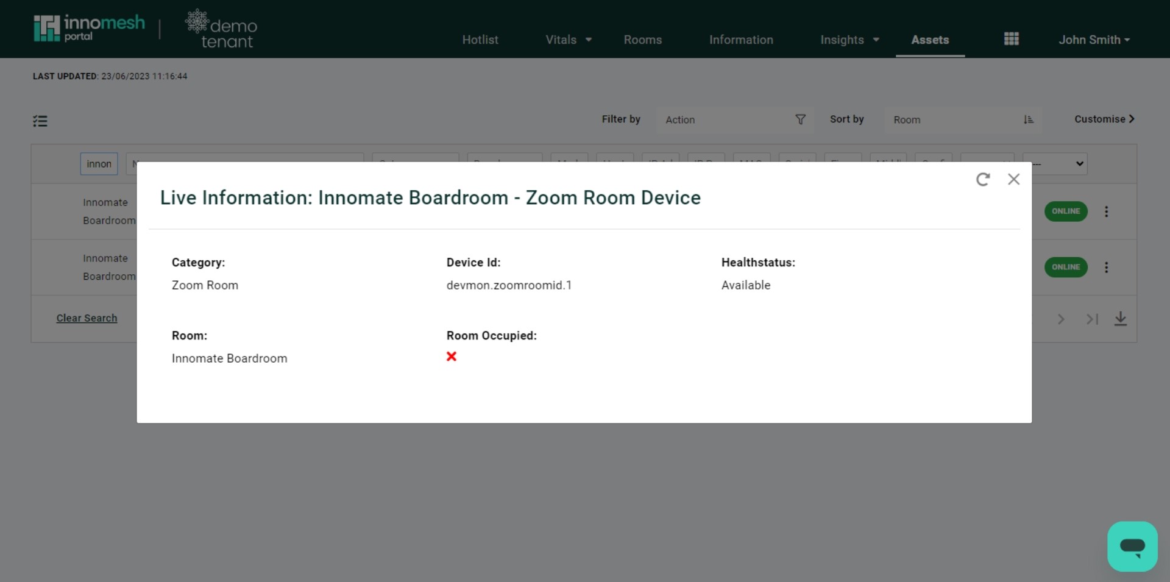This screenshot has width=1170, height=582.
Task: Open the status select dropdown in filter row
Action: [1055, 163]
